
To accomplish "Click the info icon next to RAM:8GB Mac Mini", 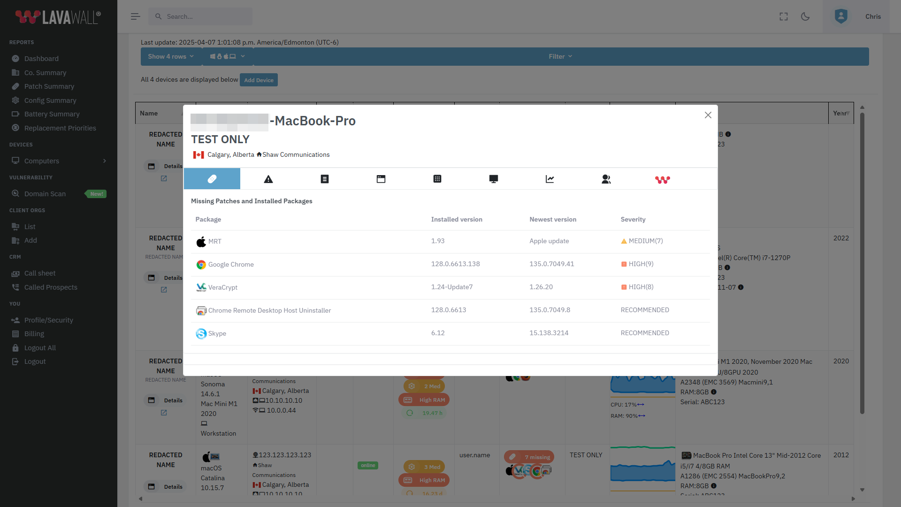I will click(714, 392).
